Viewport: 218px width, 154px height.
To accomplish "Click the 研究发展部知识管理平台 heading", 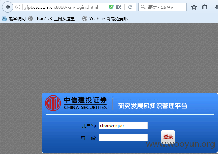I will pyautogui.click(x=153, y=106).
